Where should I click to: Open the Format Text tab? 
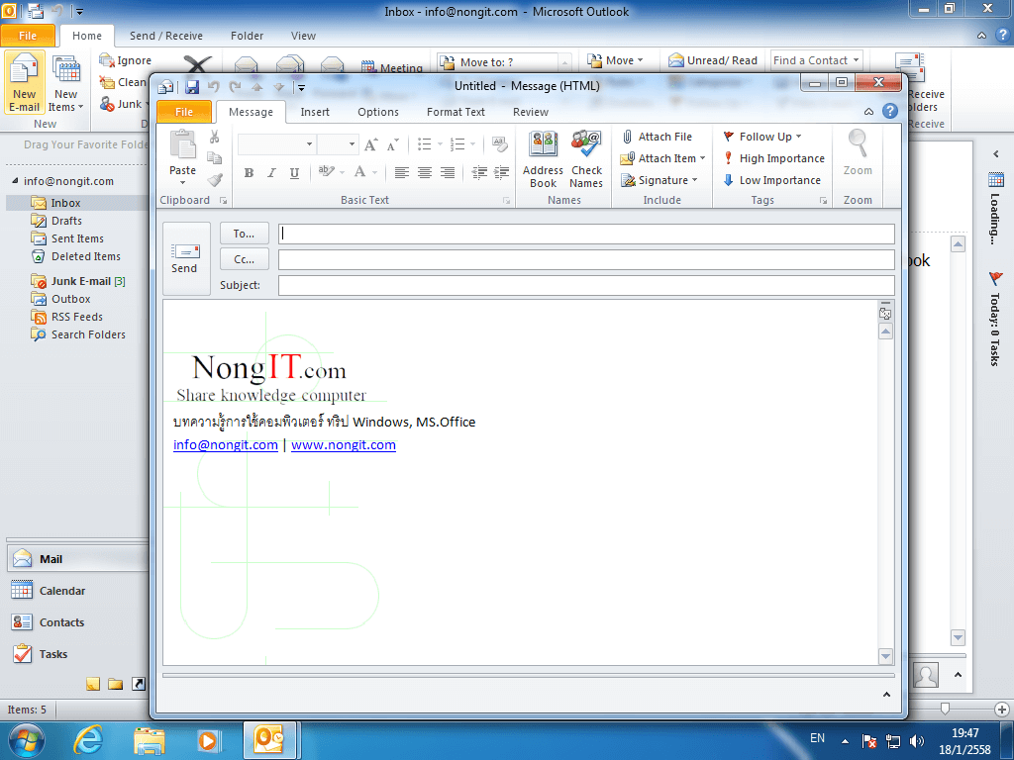tap(456, 112)
